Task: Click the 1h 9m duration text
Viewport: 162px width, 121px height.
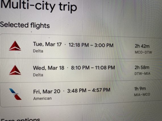Action: 140,89
